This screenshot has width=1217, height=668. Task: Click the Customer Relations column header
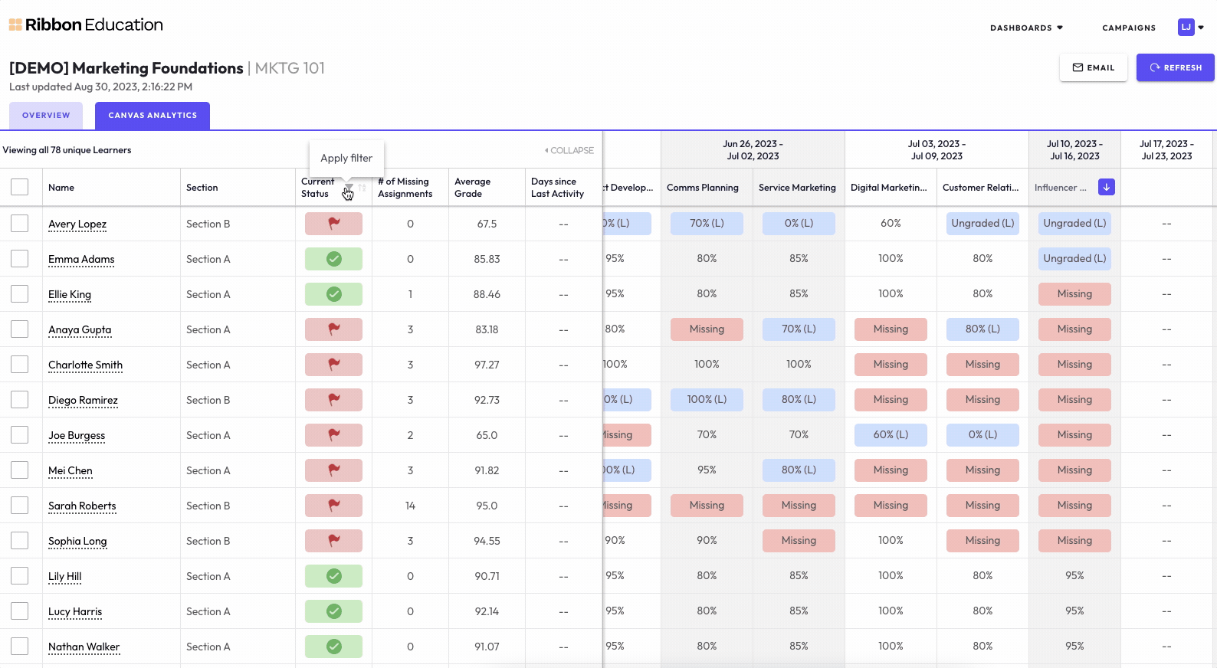981,188
